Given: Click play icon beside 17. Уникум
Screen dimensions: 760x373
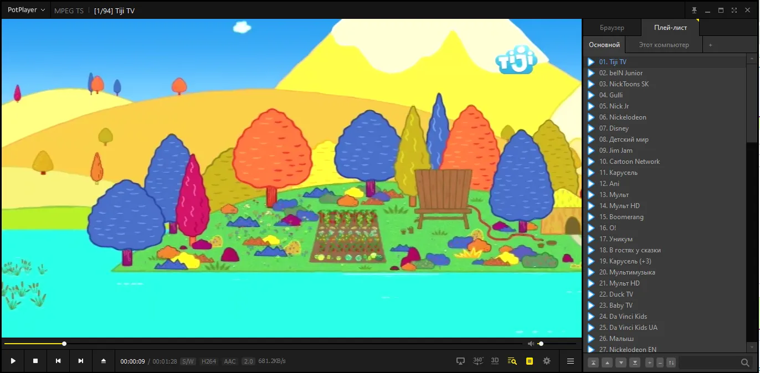Looking at the screenshot, I should (591, 239).
